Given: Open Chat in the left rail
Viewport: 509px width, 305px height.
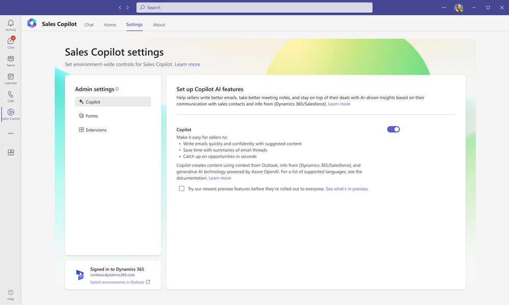Looking at the screenshot, I should [x=11, y=43].
